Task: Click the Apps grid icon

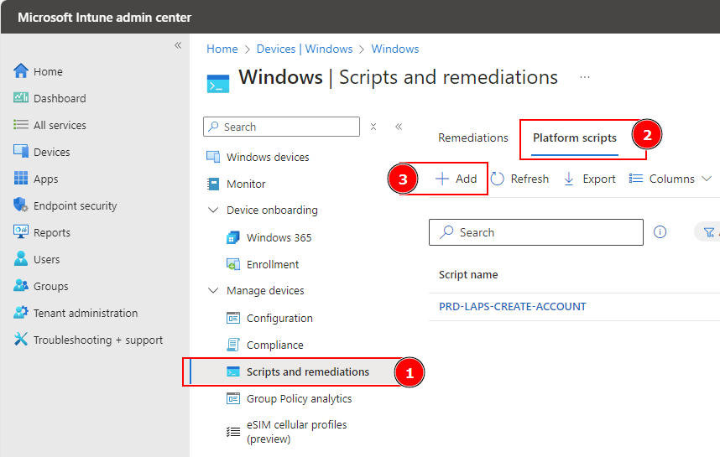Action: [21, 178]
